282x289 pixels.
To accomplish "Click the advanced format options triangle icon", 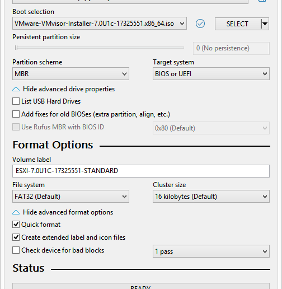I will tap(16, 212).
